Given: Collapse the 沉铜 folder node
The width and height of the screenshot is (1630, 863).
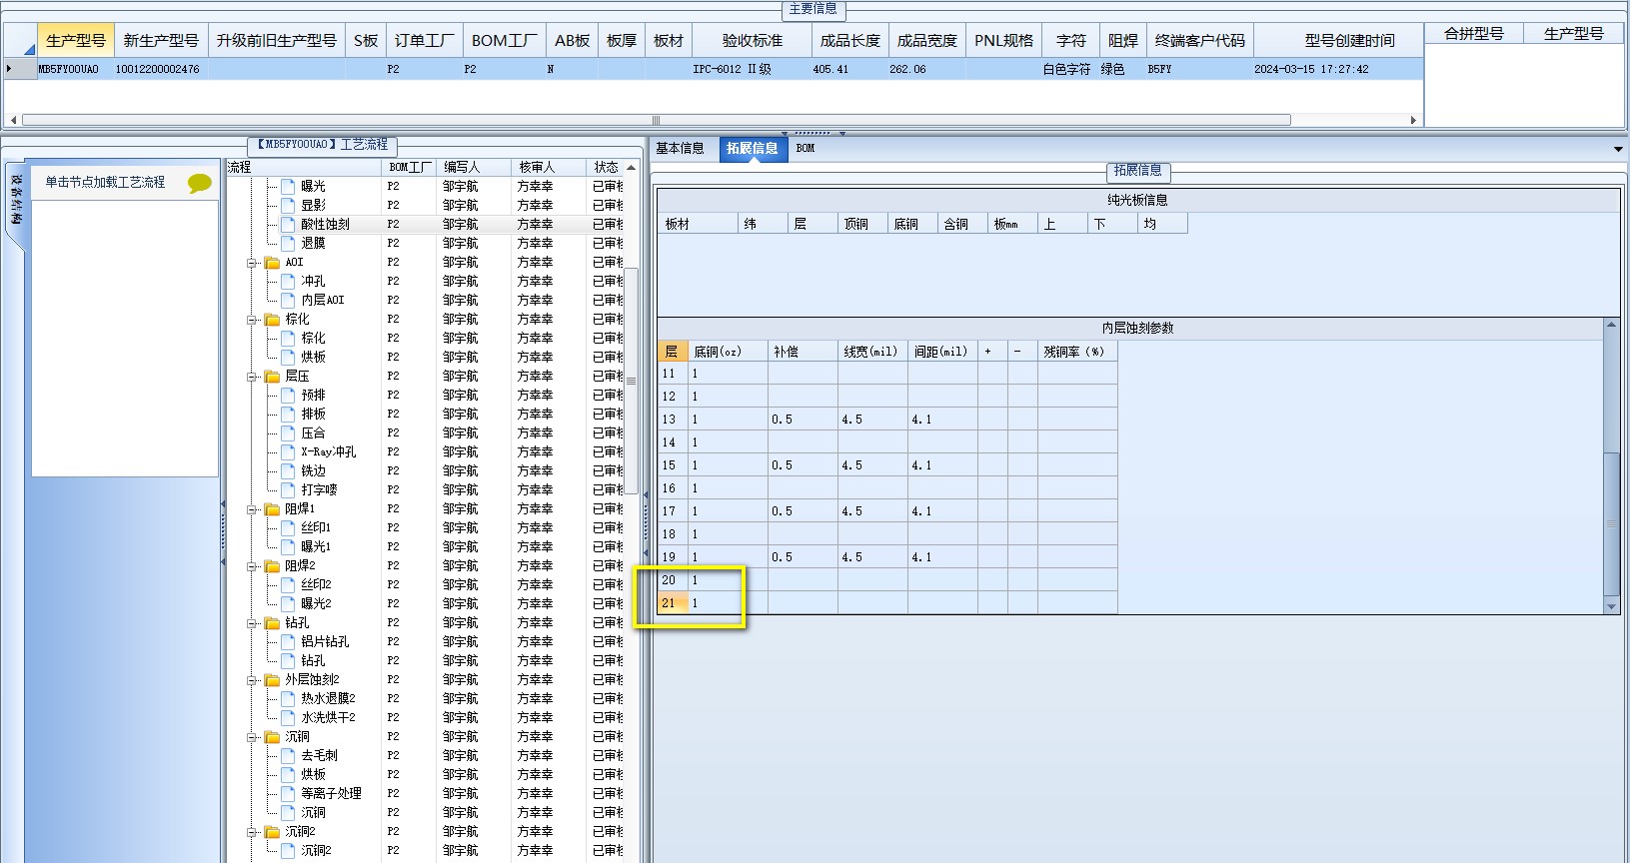Looking at the screenshot, I should click(x=252, y=737).
